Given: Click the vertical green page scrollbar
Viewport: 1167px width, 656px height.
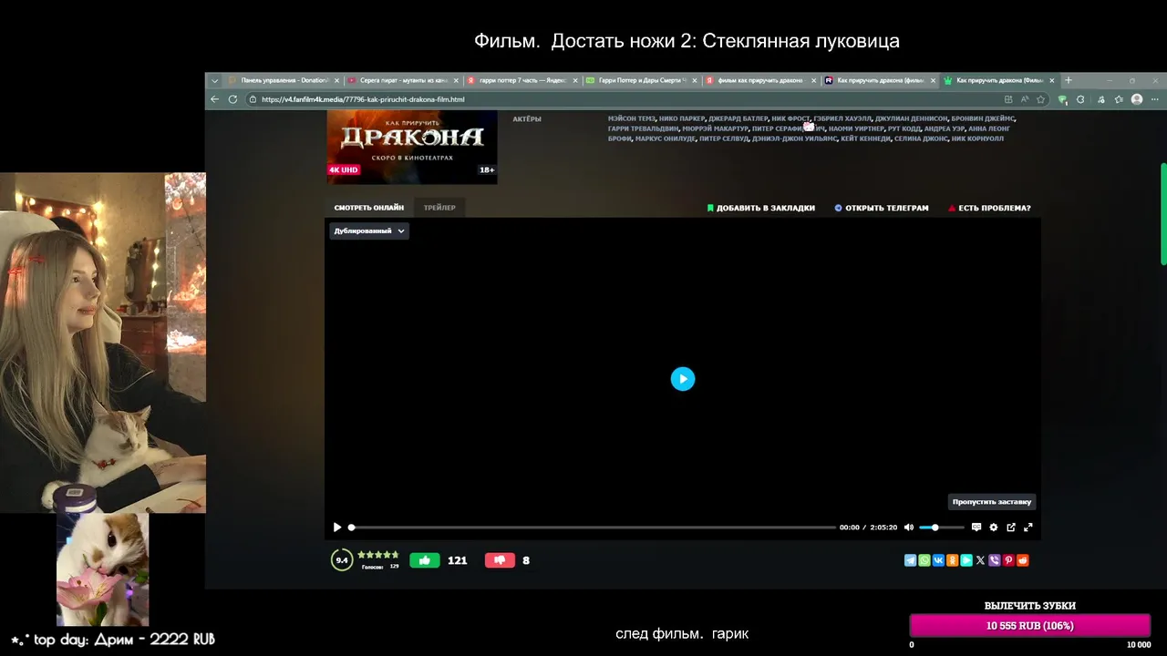Looking at the screenshot, I should pyautogui.click(x=1163, y=214).
